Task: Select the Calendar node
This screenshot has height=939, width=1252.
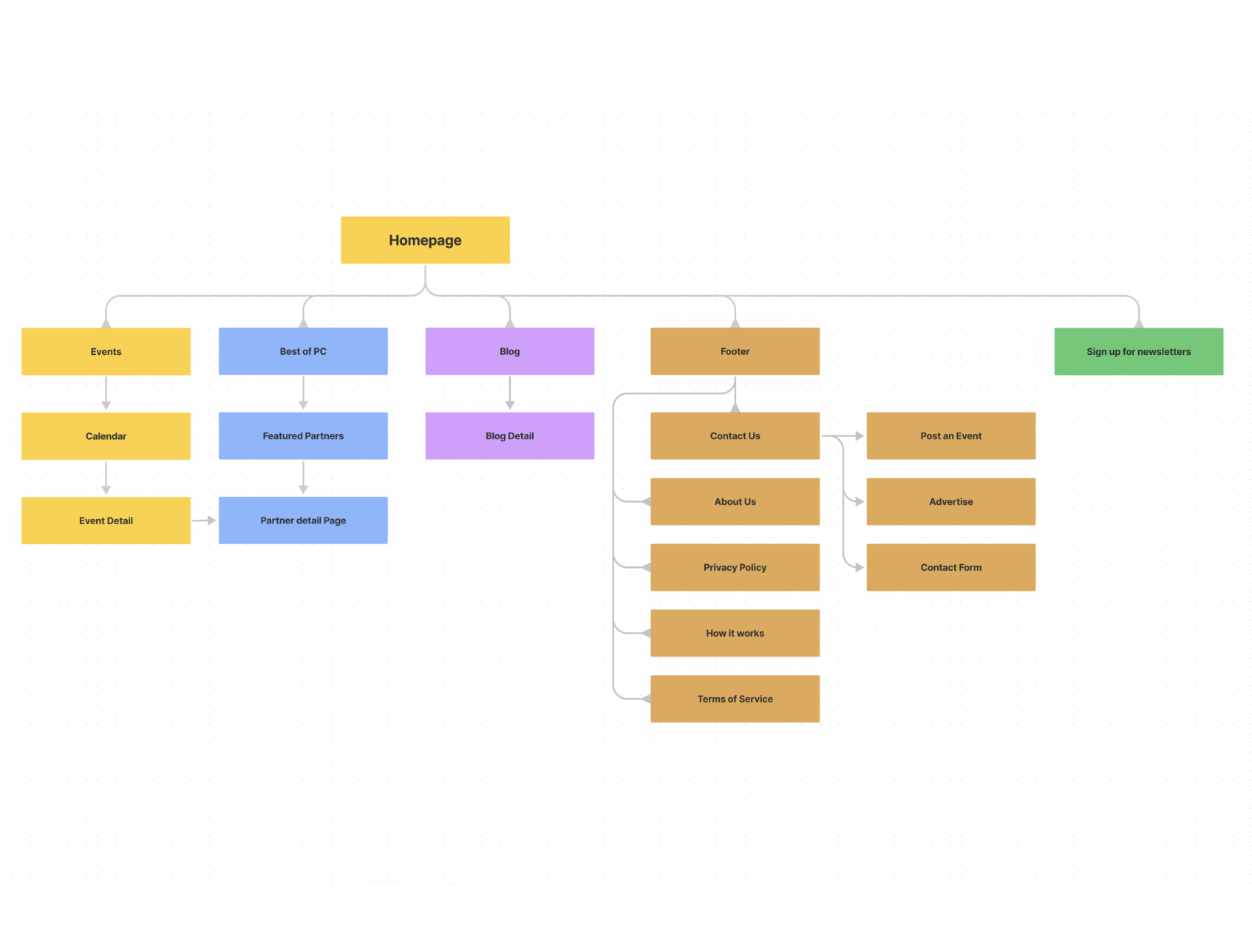Action: click(x=106, y=436)
